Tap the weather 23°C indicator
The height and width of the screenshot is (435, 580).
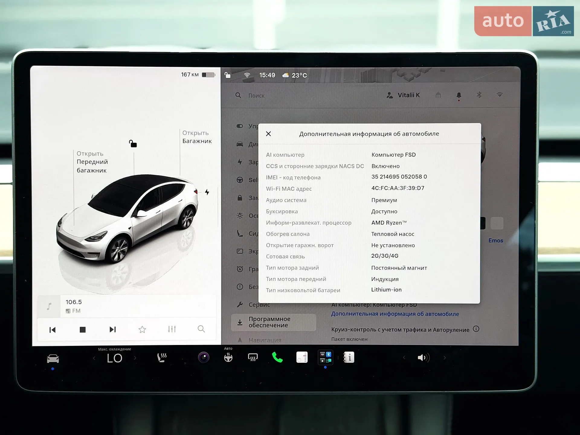point(295,75)
